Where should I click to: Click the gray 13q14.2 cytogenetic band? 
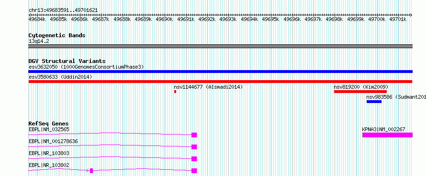[x=220, y=46]
